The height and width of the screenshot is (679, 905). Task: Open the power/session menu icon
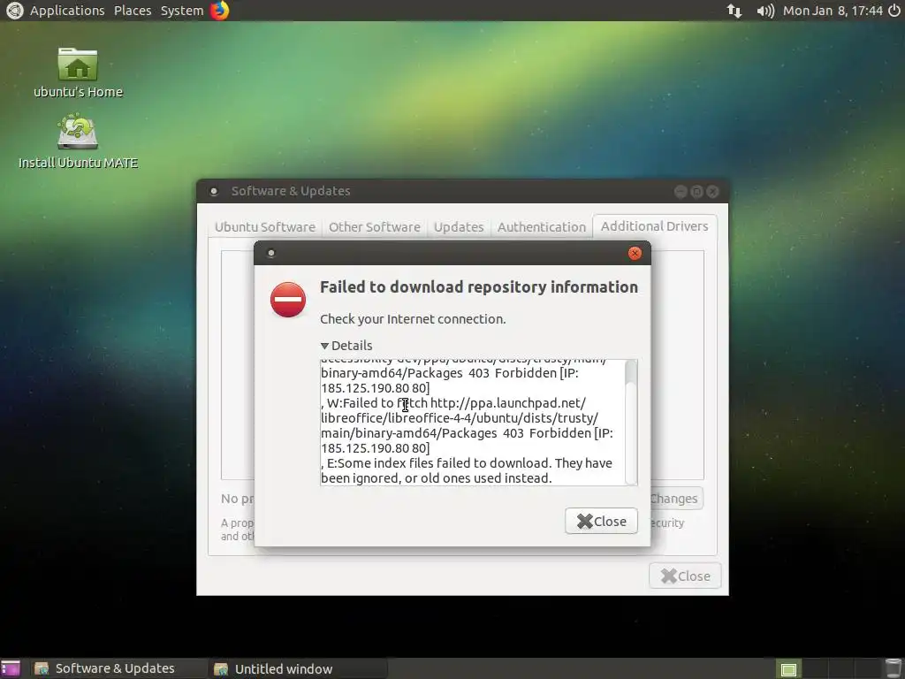click(894, 11)
